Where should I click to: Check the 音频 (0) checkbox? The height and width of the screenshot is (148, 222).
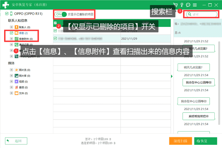point(11,87)
